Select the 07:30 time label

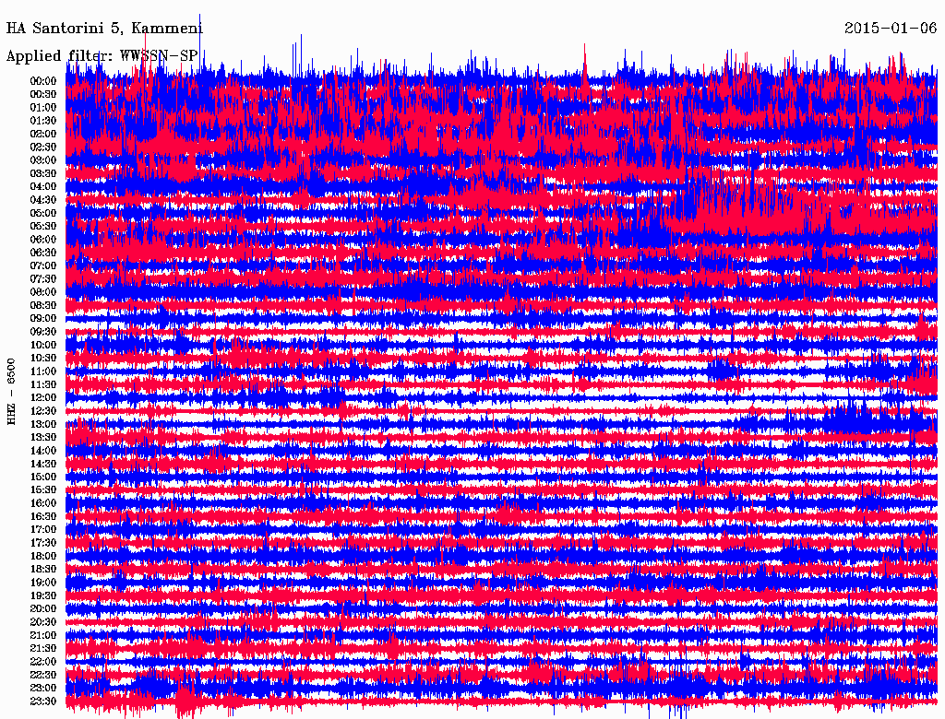(x=43, y=278)
